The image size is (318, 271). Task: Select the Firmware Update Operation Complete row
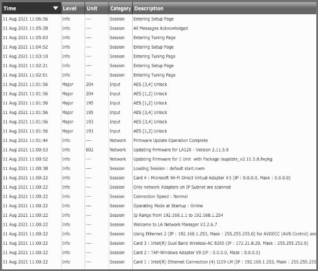coord(159,140)
